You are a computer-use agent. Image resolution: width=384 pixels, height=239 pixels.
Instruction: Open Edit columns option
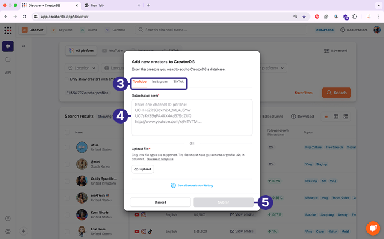coord(272,117)
